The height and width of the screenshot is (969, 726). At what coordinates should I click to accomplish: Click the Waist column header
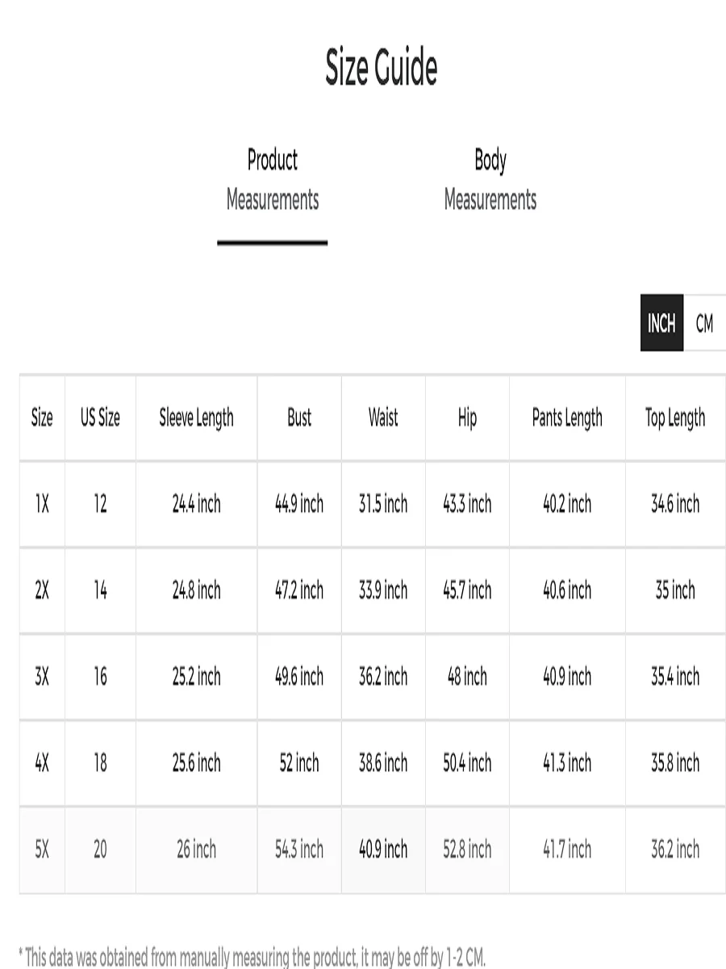[x=383, y=417]
